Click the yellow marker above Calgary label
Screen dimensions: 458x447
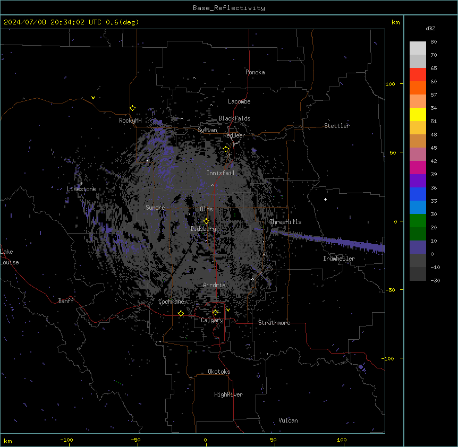215,313
